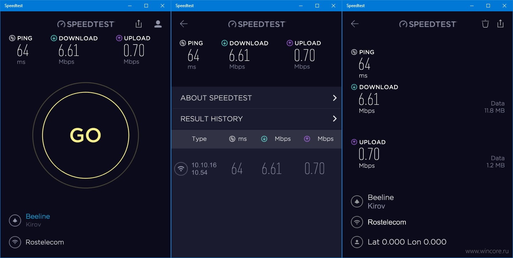
Task: Click upload icon in middle window header
Action: coord(290,43)
